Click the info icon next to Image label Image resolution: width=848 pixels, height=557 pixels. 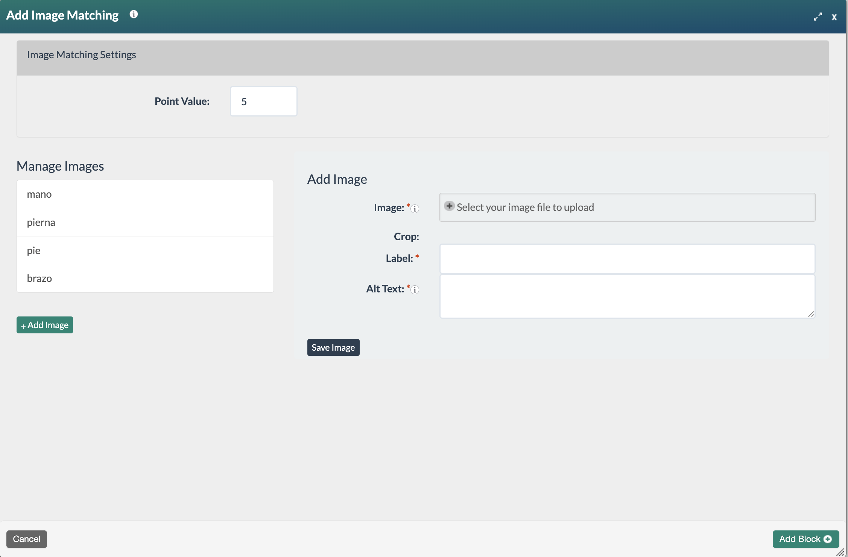click(415, 209)
